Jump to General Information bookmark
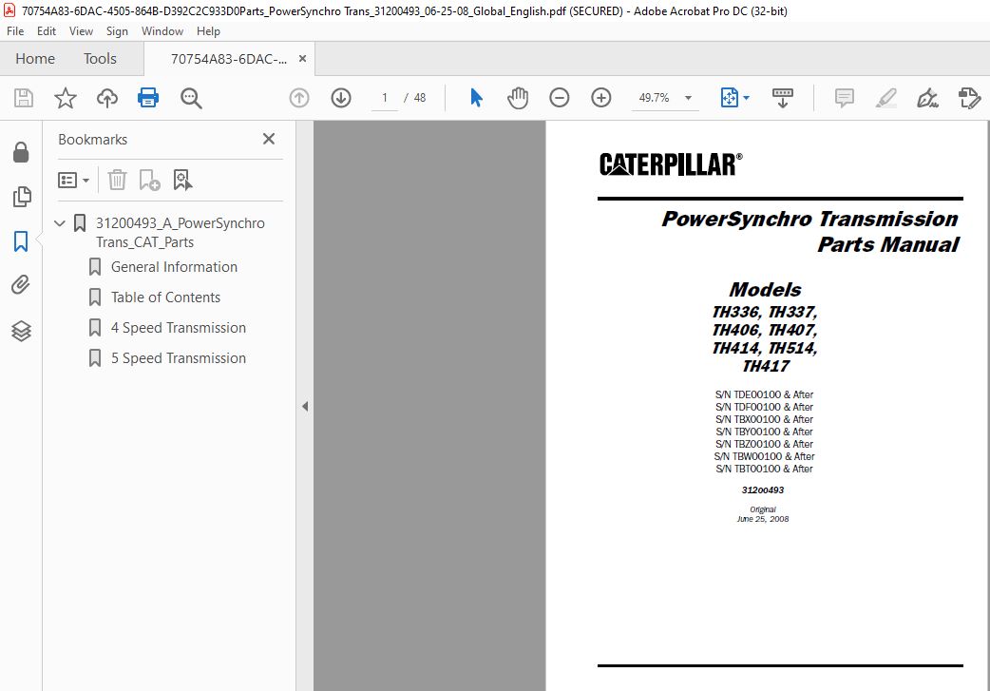This screenshot has height=691, width=990. [x=174, y=267]
